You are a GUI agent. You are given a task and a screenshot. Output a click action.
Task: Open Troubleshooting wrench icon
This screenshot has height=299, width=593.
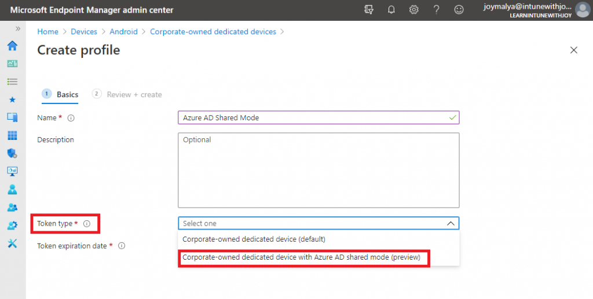pyautogui.click(x=13, y=243)
